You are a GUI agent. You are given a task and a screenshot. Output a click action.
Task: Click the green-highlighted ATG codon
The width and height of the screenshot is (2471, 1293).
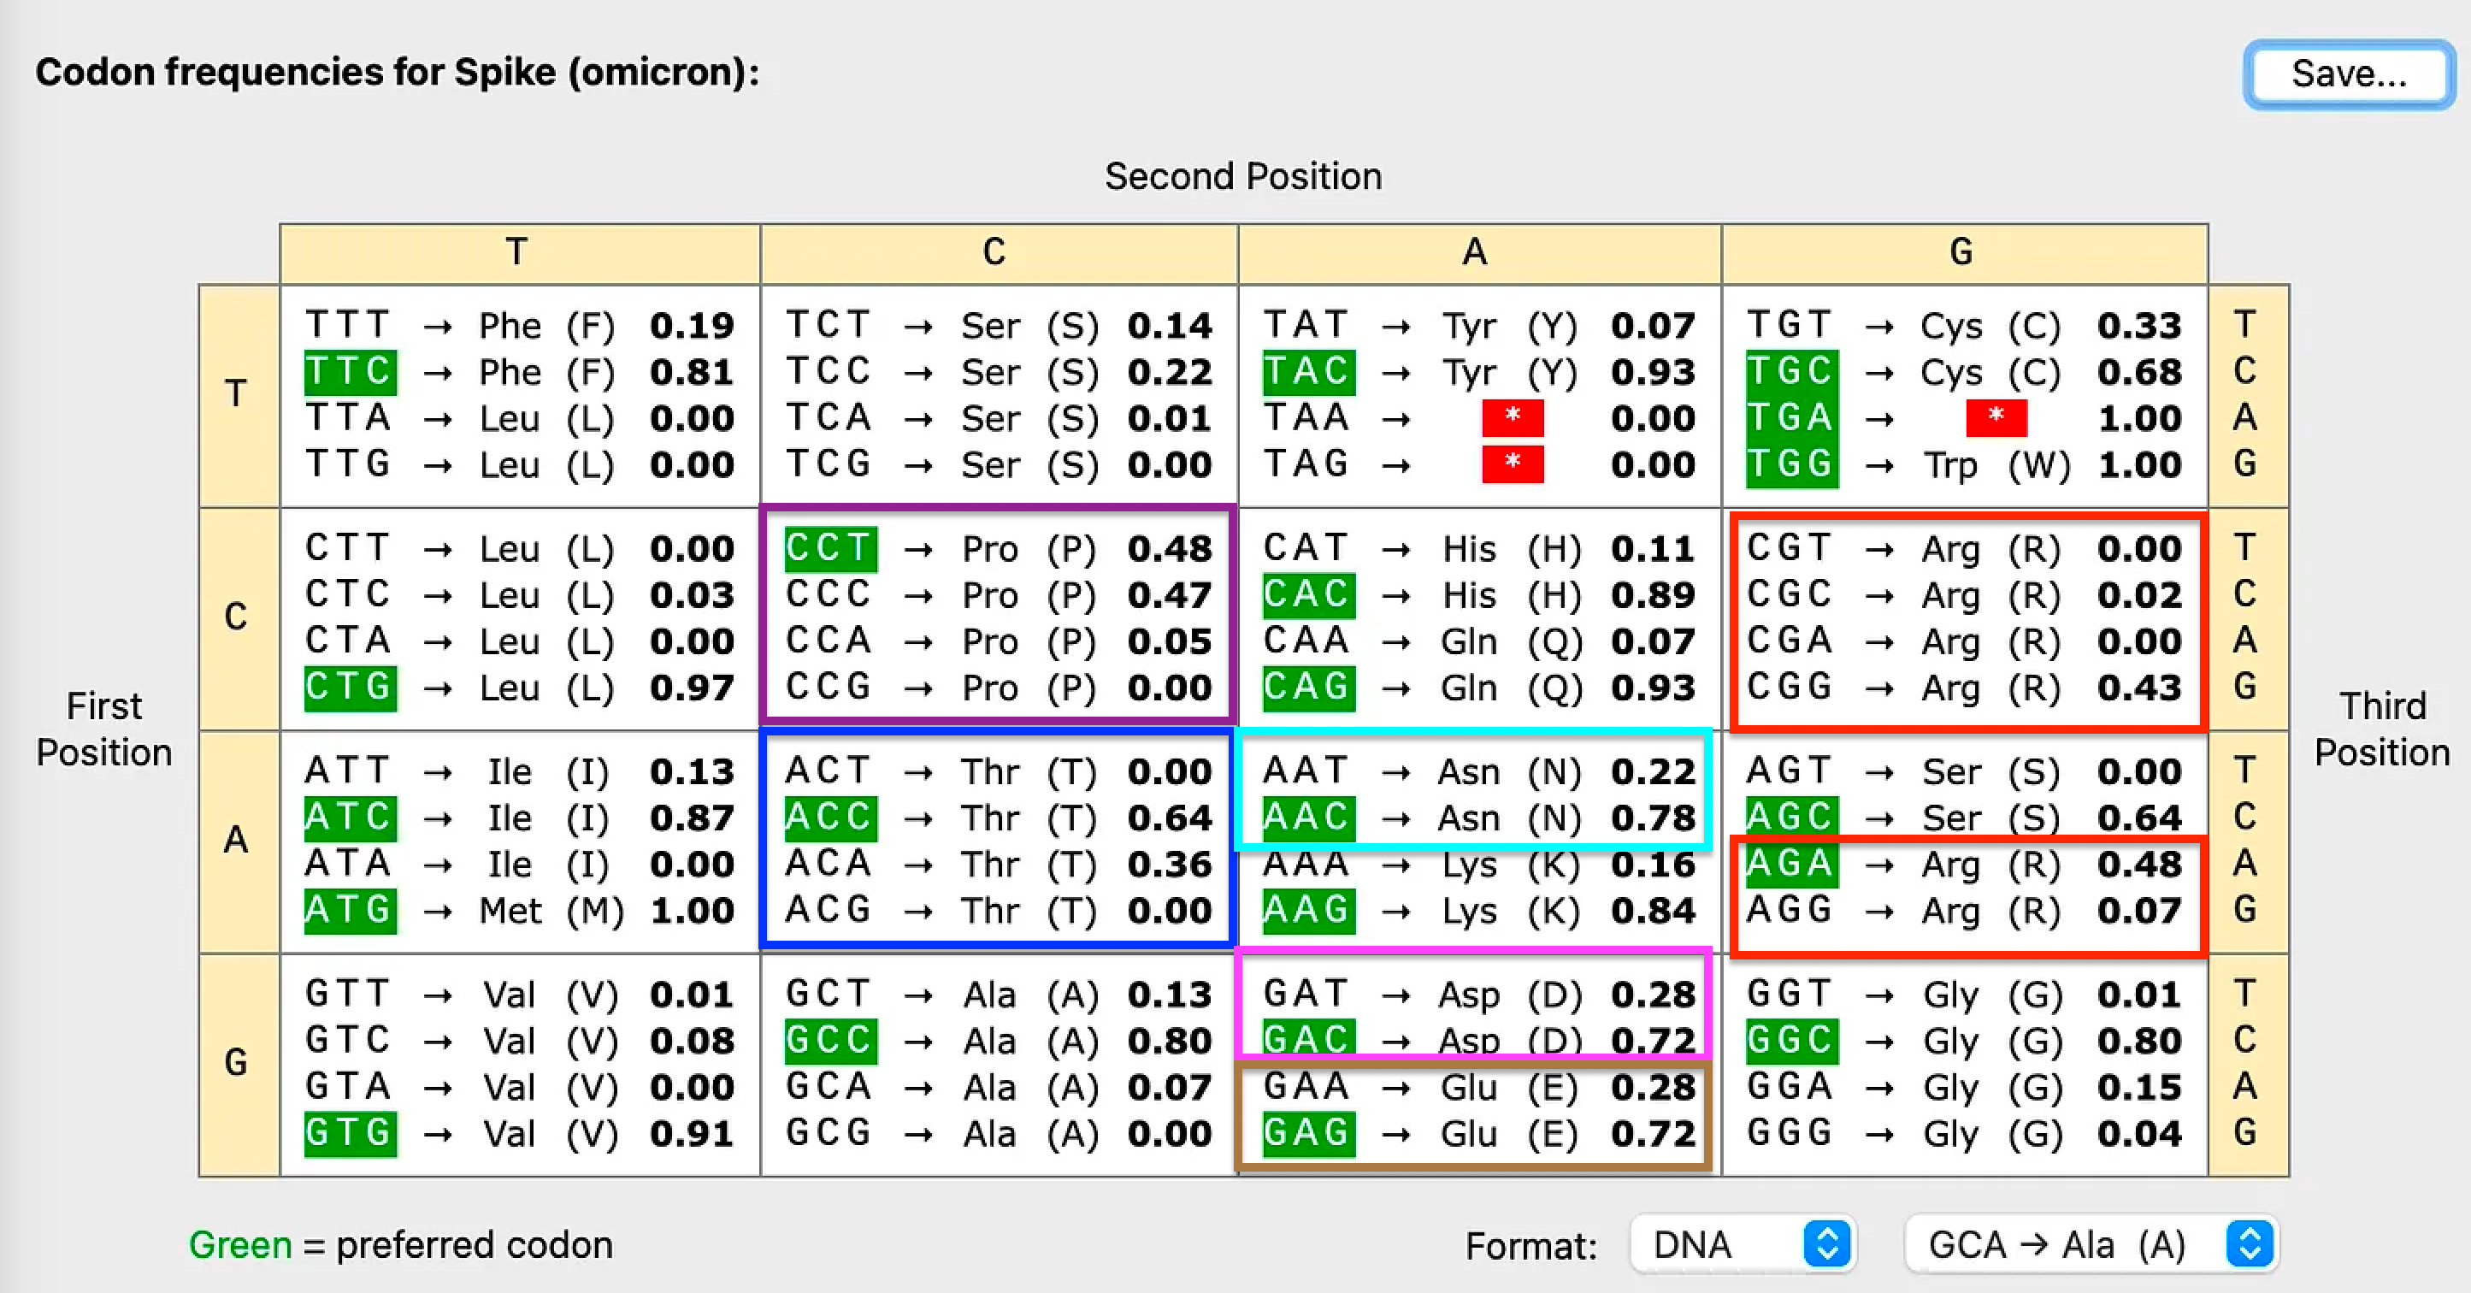[350, 910]
